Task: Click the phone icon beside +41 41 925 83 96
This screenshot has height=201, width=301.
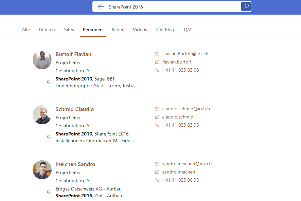Action: tap(157, 125)
